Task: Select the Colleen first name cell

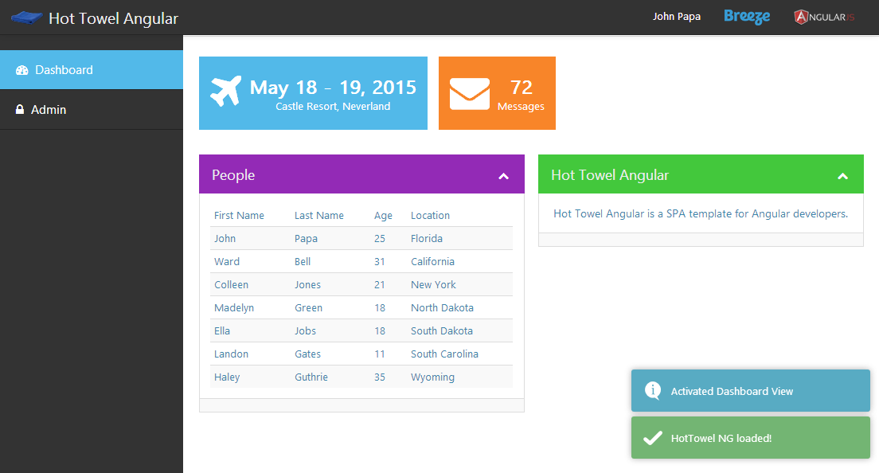Action: tap(231, 285)
